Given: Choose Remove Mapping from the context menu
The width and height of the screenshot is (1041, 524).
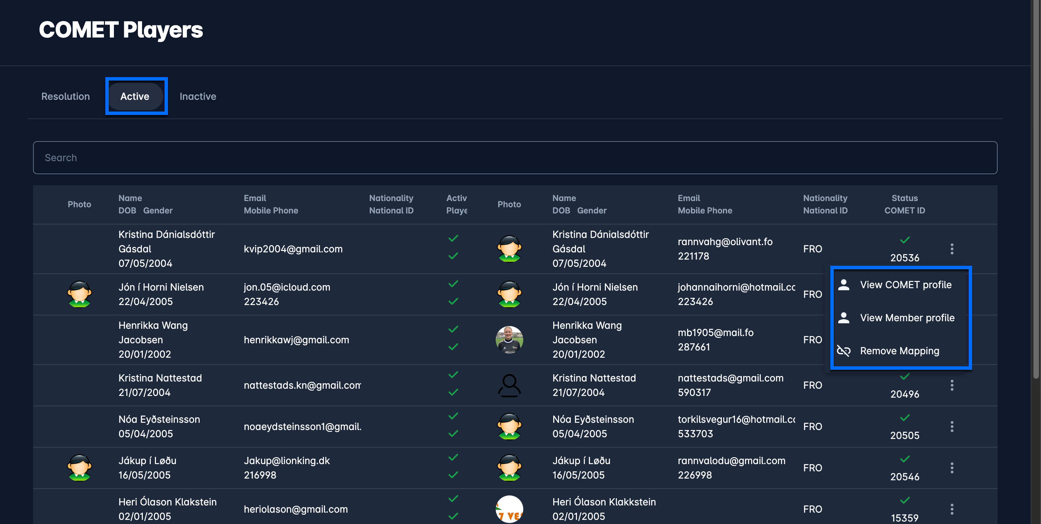Looking at the screenshot, I should 899,351.
